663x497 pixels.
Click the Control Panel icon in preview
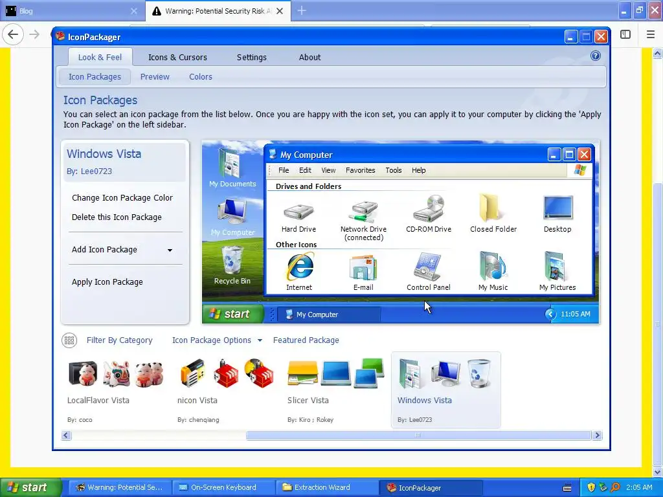coord(427,267)
